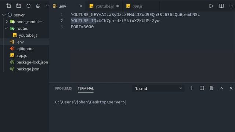Viewport: 235px width, 132px height.
Task: Click the node_modules folder icon
Action: tap(12, 22)
